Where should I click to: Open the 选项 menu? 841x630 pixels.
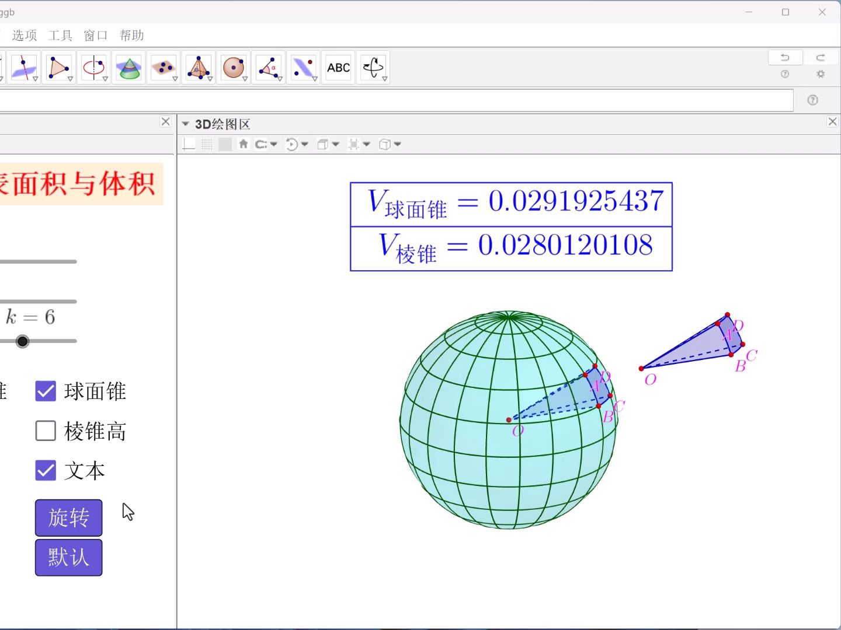click(25, 35)
